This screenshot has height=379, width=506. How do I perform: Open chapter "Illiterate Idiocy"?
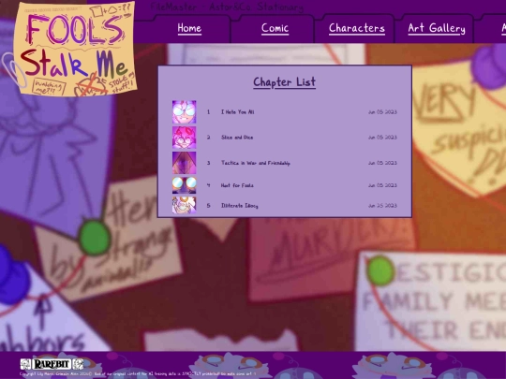click(x=240, y=206)
